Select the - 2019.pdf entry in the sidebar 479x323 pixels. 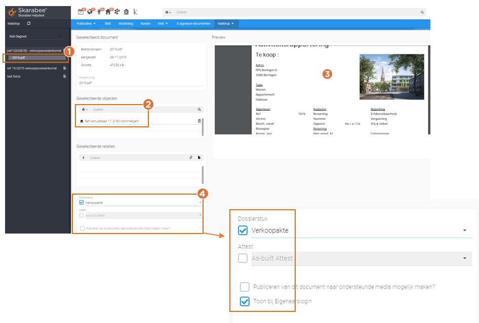[x=36, y=58]
